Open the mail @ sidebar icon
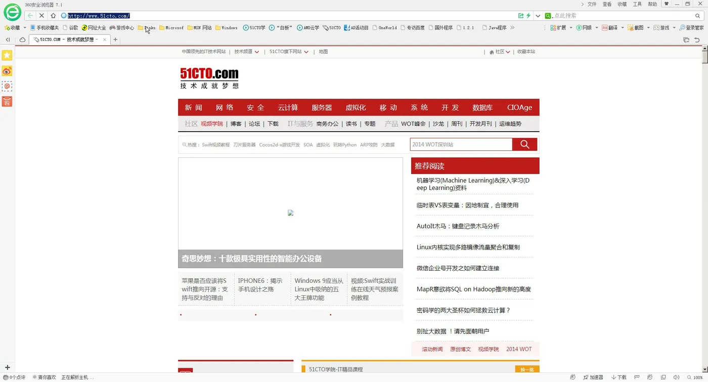The image size is (708, 382). 7,86
